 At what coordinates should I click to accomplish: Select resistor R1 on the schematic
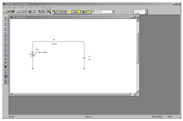[54, 42]
